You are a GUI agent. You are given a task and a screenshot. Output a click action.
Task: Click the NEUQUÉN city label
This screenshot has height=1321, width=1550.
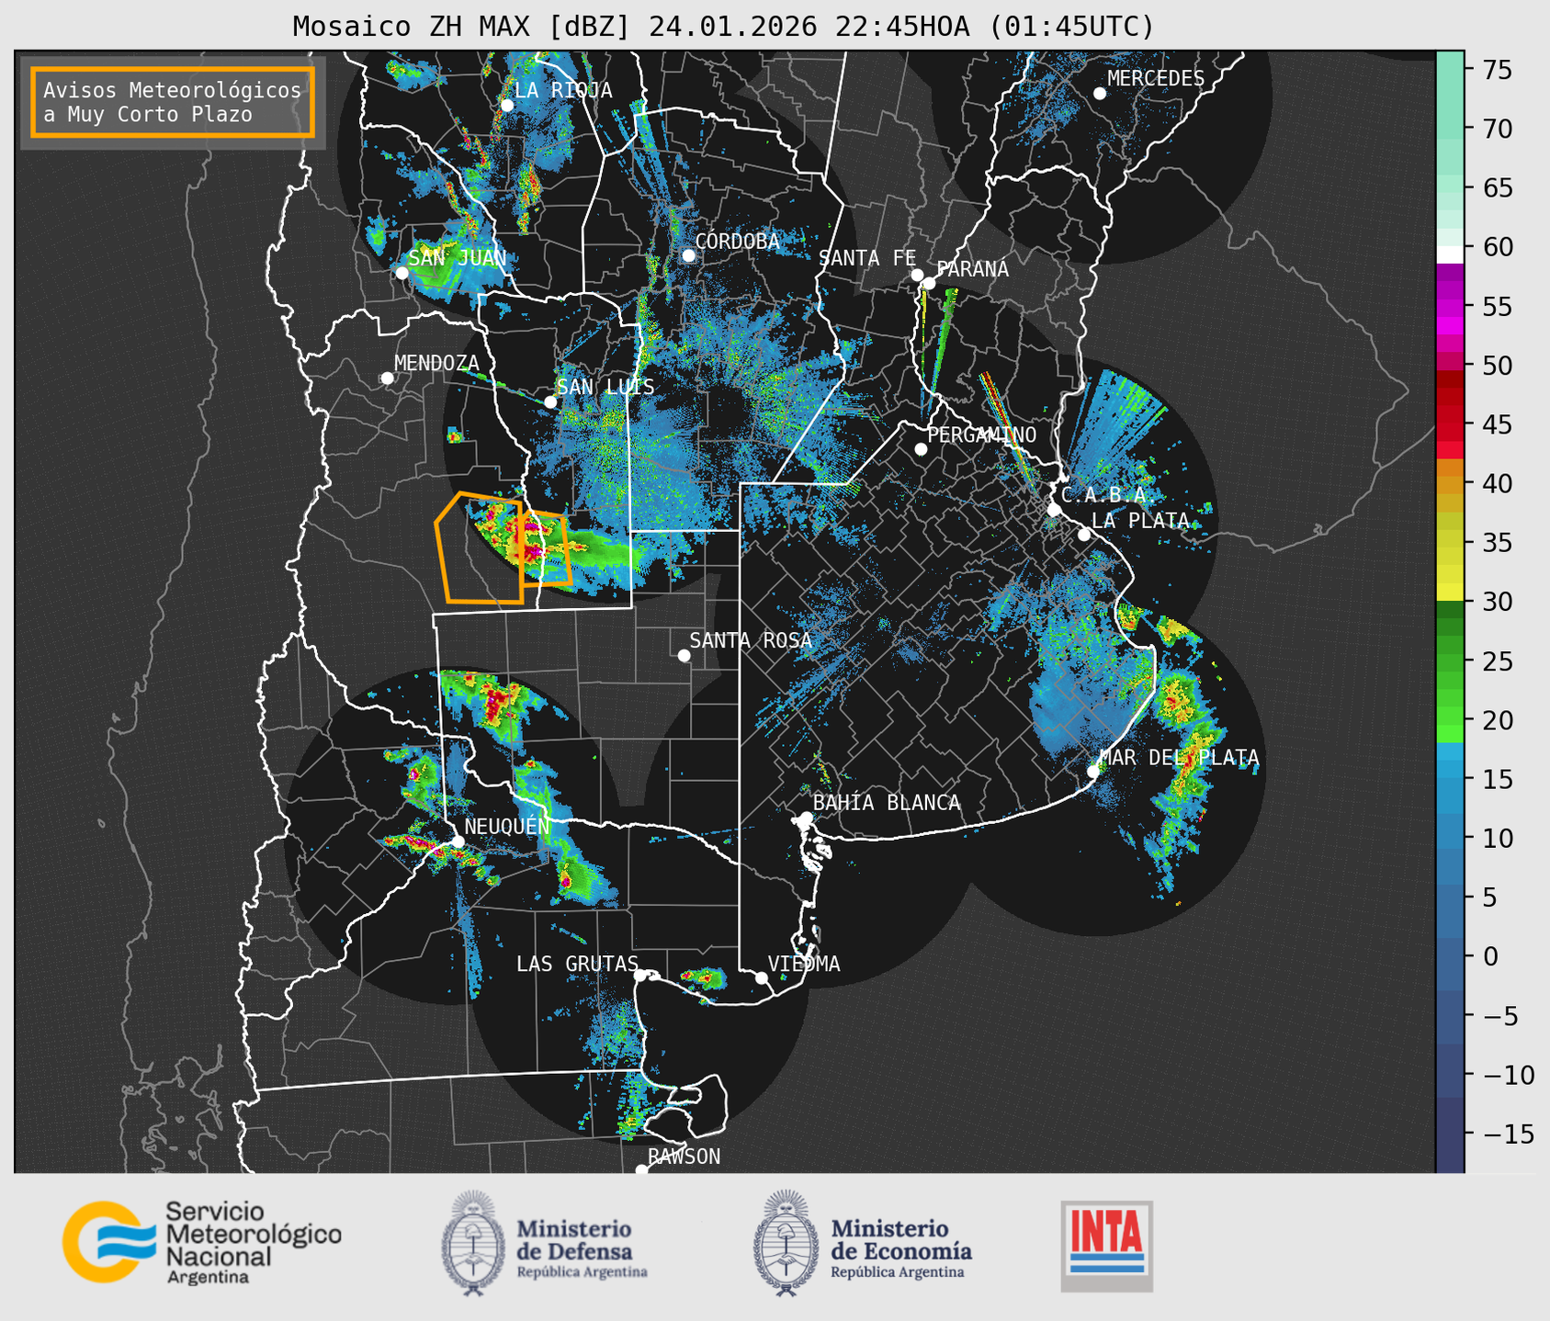tap(507, 826)
